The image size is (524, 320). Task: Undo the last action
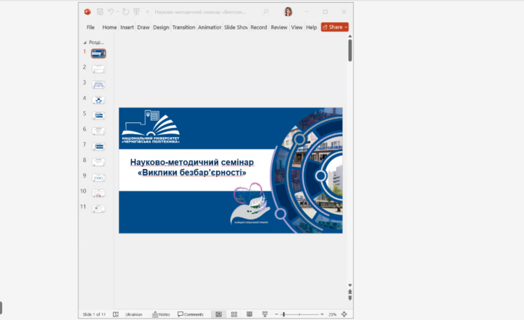click(x=110, y=12)
